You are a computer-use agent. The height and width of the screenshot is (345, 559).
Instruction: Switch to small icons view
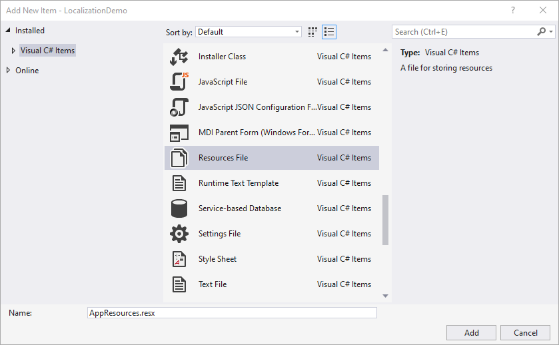(x=313, y=32)
